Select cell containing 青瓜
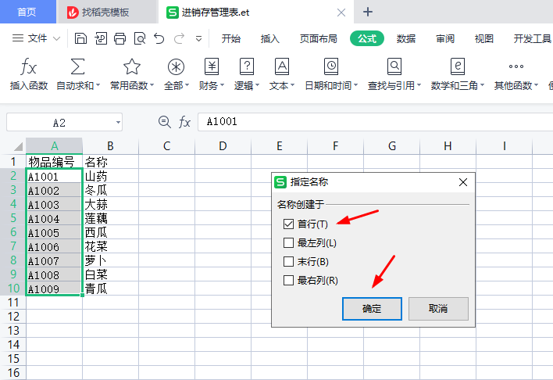Image resolution: width=553 pixels, height=380 pixels. 110,289
